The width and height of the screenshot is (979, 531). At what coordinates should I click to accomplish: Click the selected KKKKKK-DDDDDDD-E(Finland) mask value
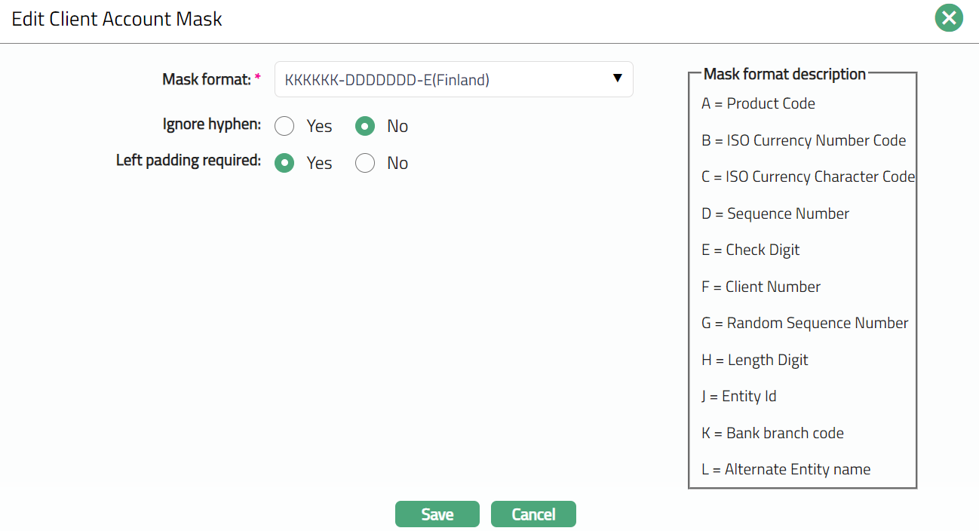tap(387, 80)
